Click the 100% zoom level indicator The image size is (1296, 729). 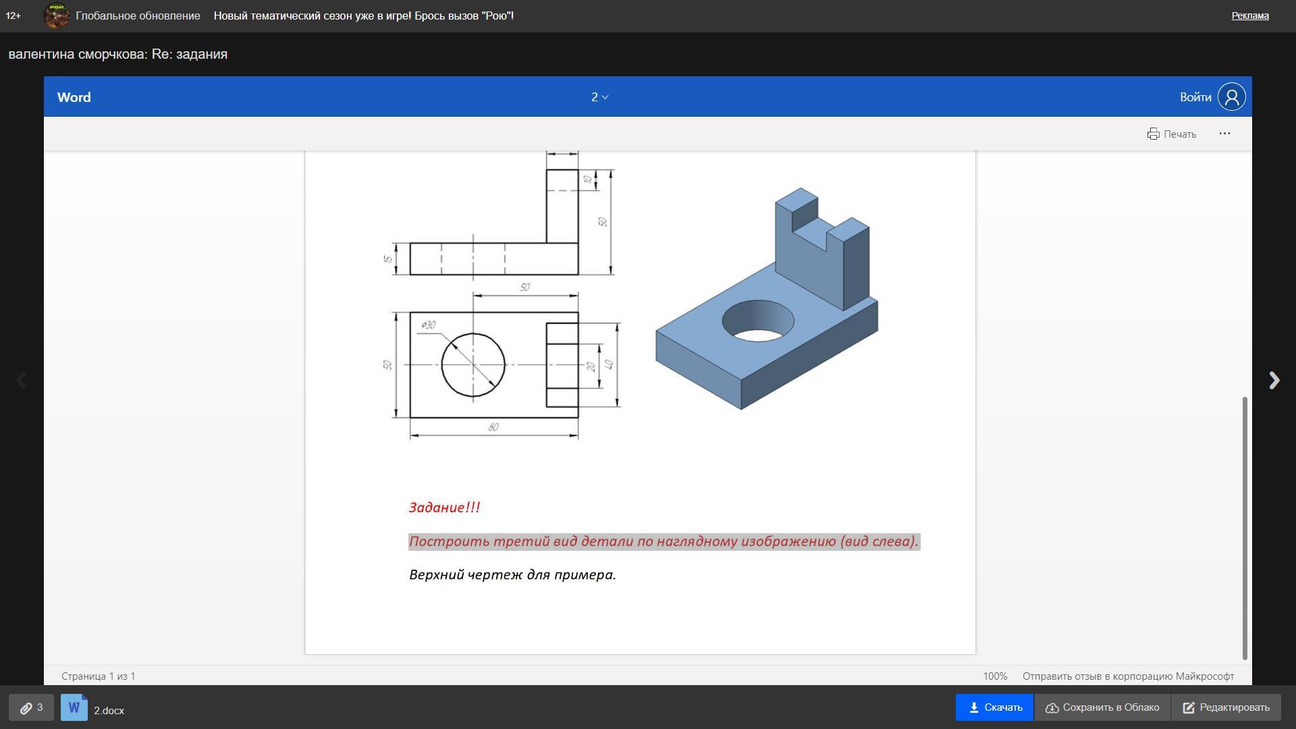995,676
